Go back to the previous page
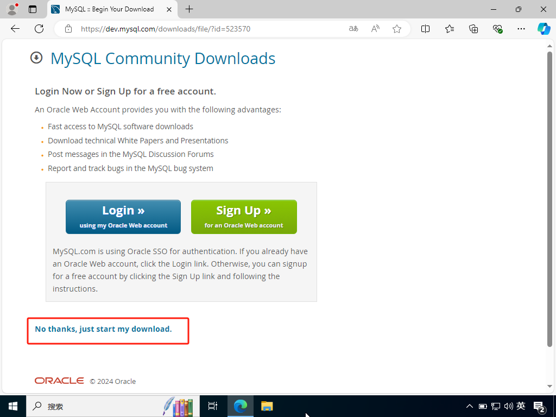This screenshot has width=556, height=417. click(15, 29)
